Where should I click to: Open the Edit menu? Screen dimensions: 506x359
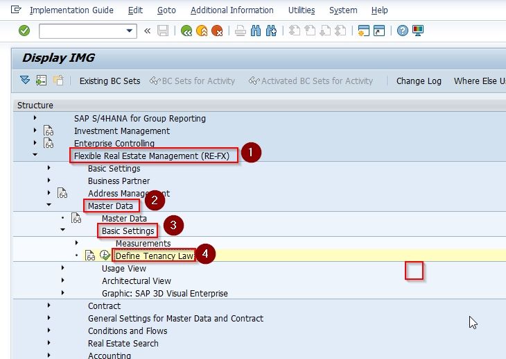coord(135,10)
